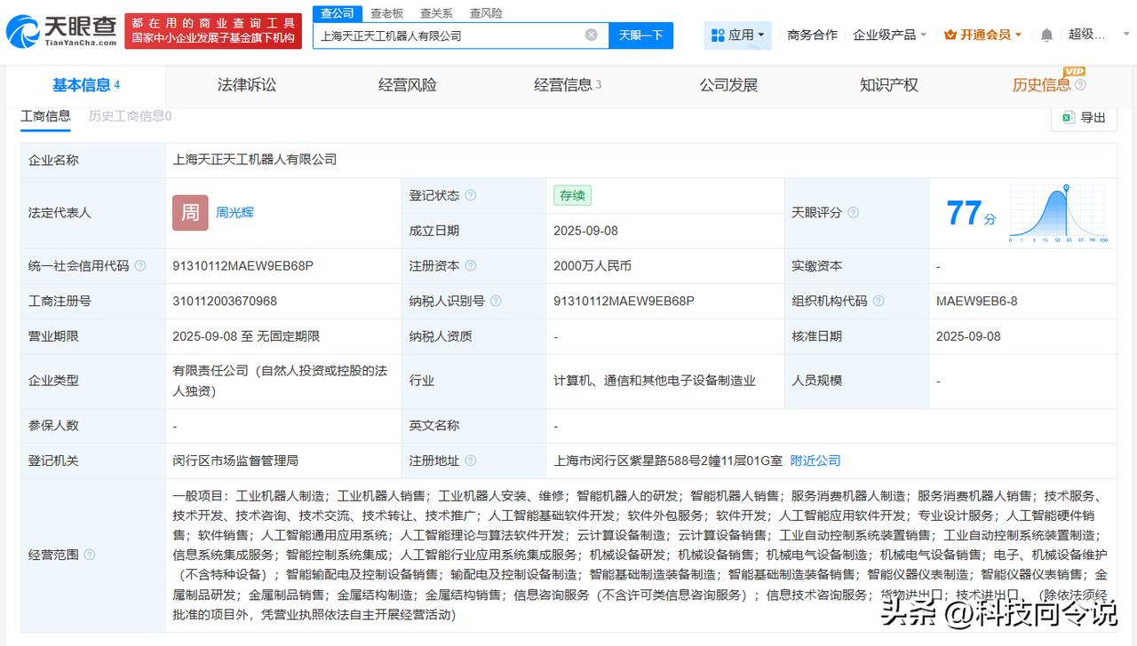Switch to the 基本信息 tab
Screen dimensions: 1137x646
click(x=86, y=85)
